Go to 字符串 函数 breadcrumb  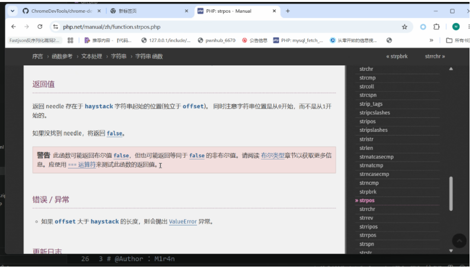149,56
